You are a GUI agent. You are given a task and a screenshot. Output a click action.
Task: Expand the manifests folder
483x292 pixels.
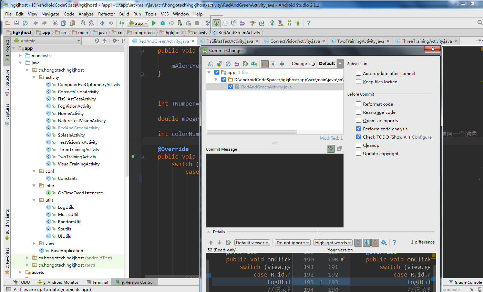coord(20,55)
